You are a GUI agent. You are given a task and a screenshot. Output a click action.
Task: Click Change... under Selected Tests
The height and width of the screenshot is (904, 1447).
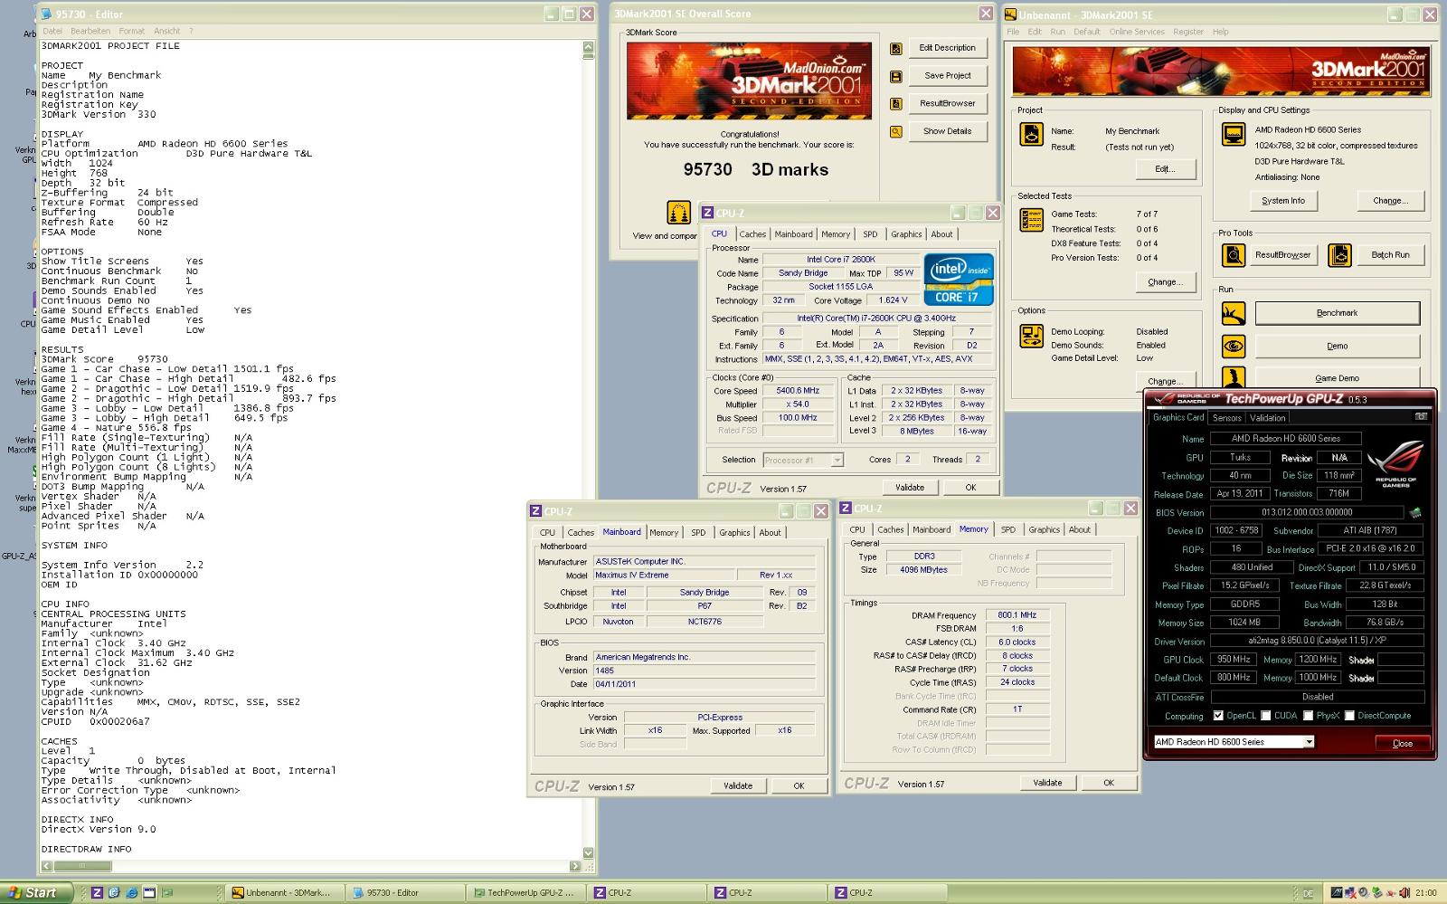click(1165, 282)
